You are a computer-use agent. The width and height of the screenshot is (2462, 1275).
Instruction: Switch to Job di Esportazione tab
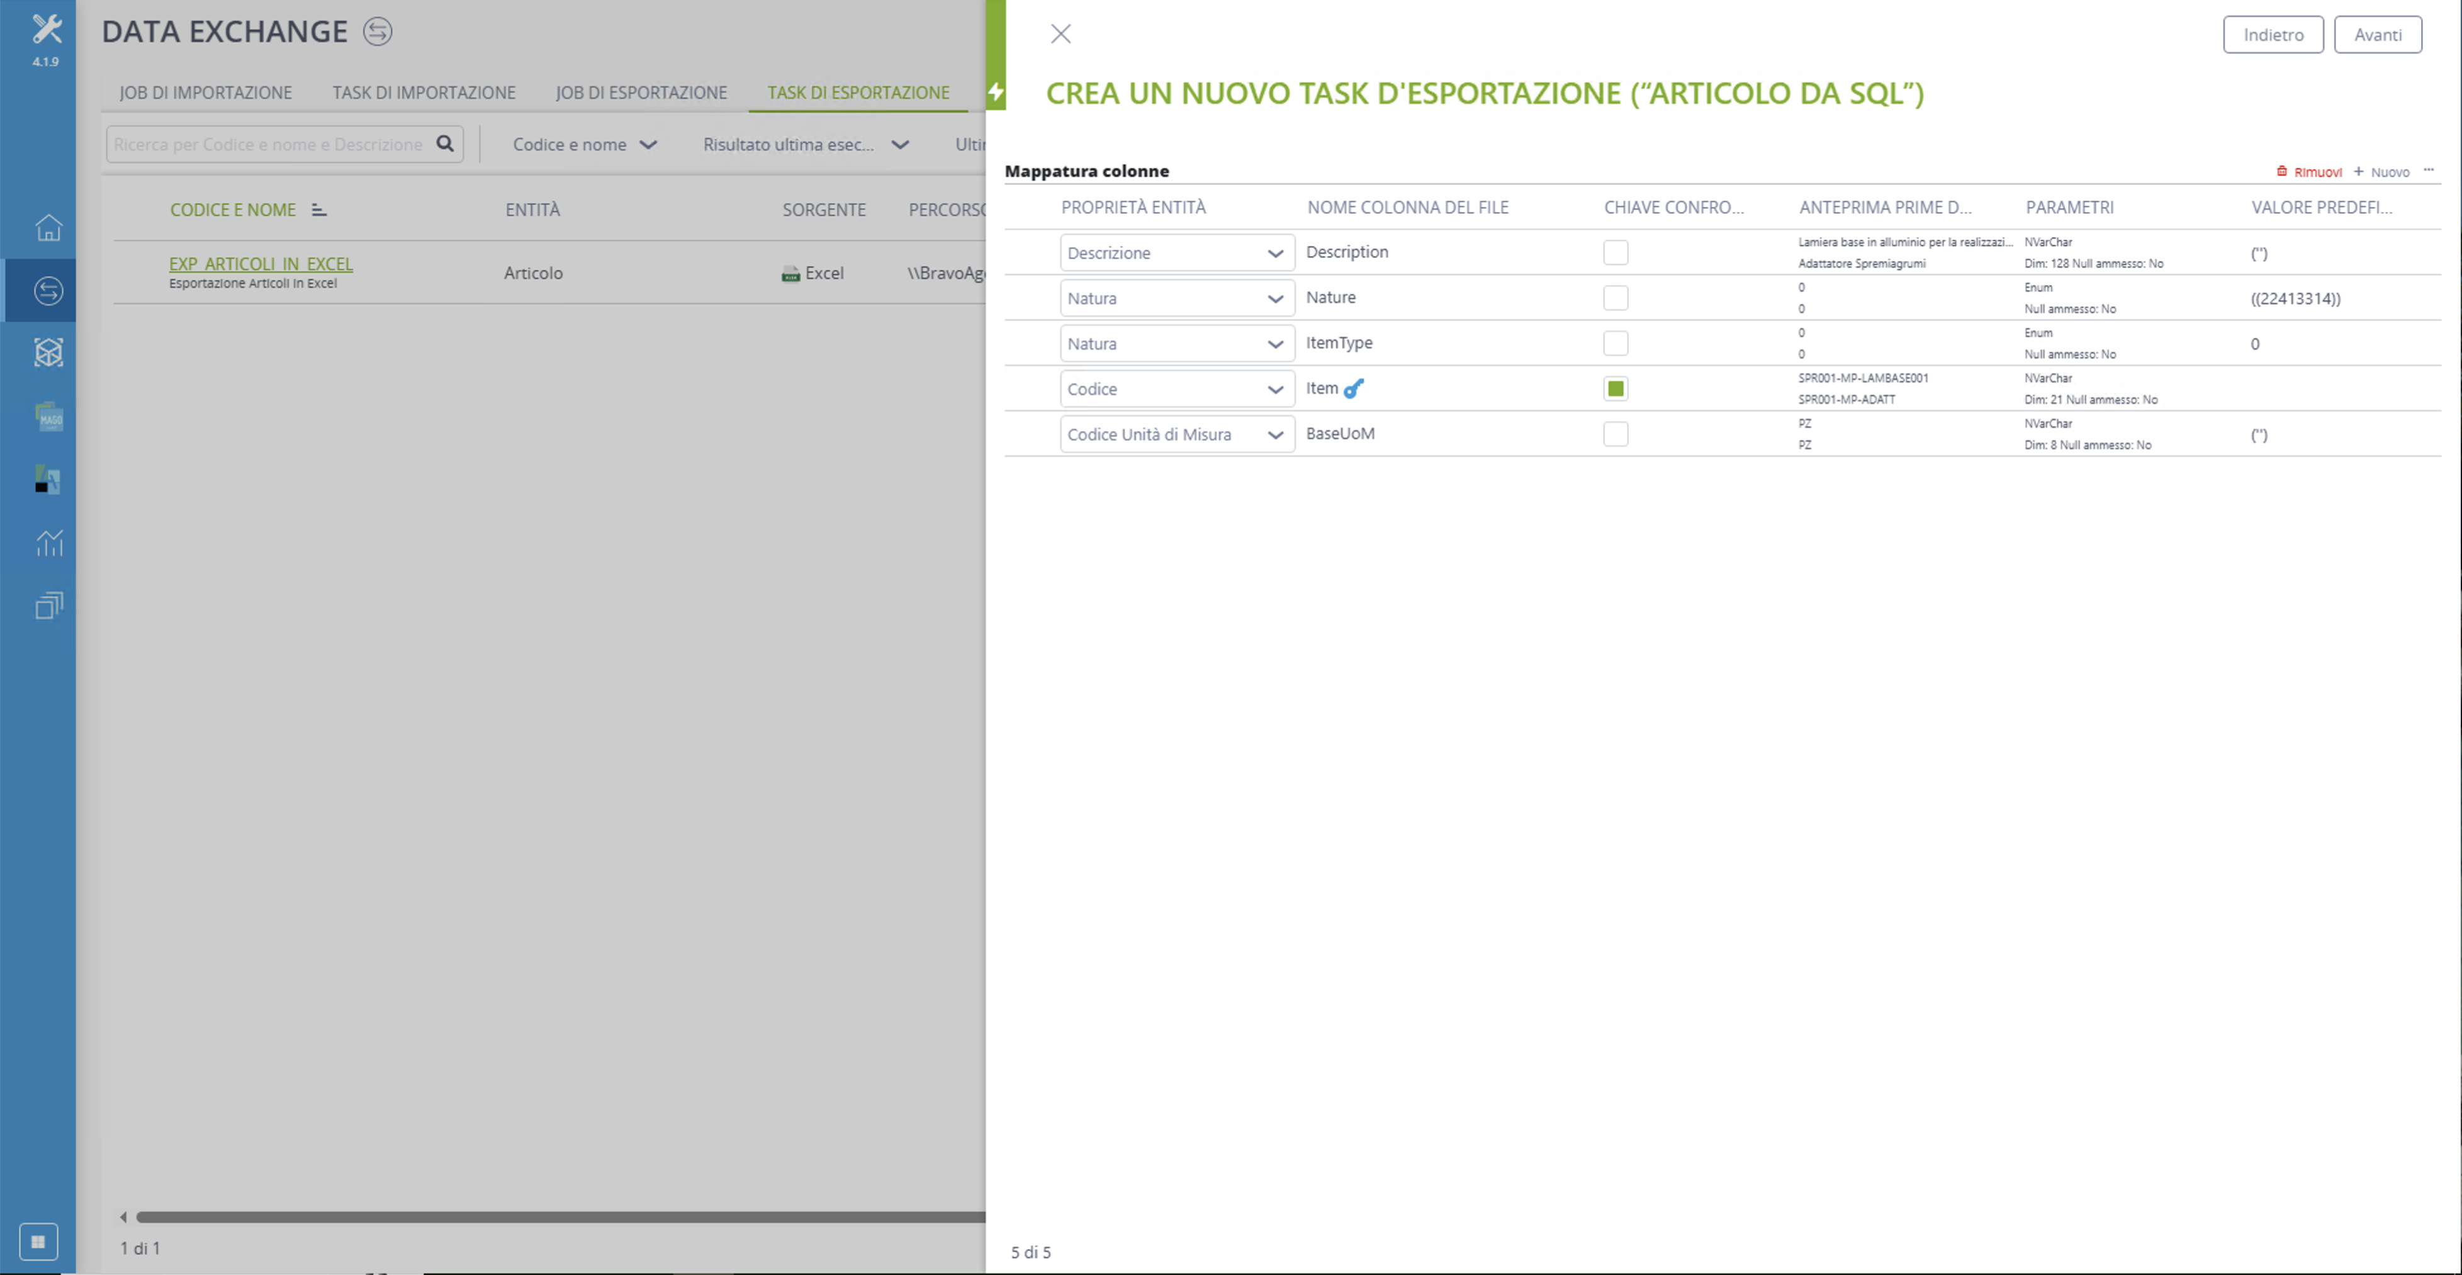tap(641, 93)
